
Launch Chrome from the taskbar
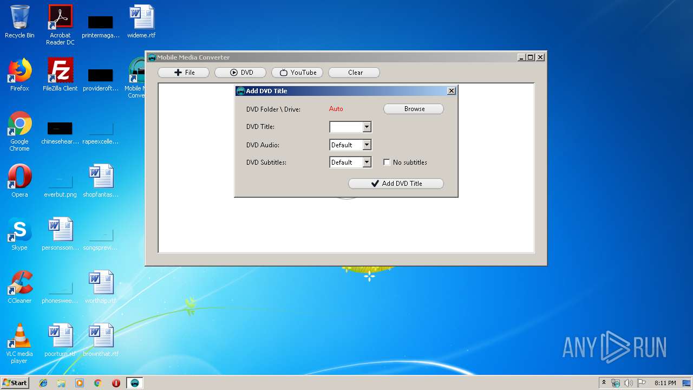tap(97, 383)
